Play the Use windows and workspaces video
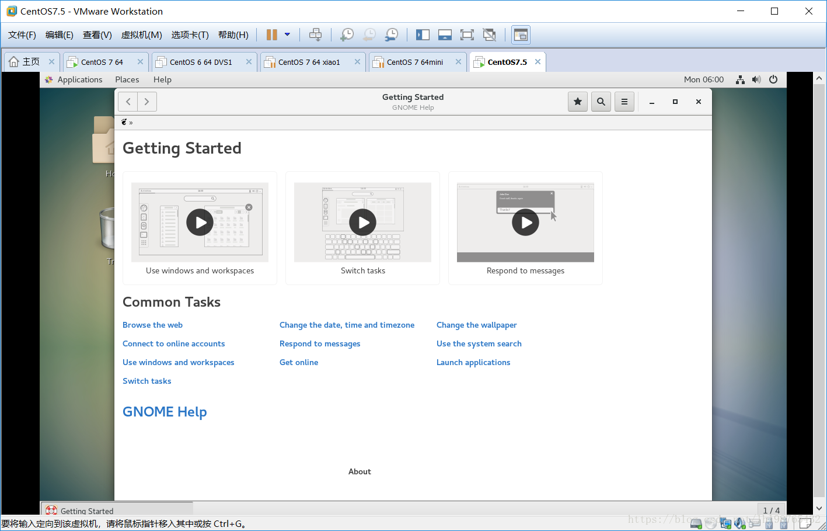 coord(200,223)
